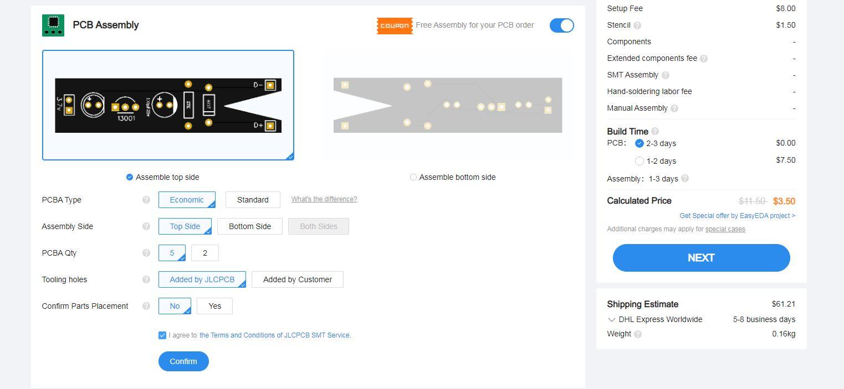Turn off the PCB Assembly switch
844x389 pixels.
[x=561, y=25]
